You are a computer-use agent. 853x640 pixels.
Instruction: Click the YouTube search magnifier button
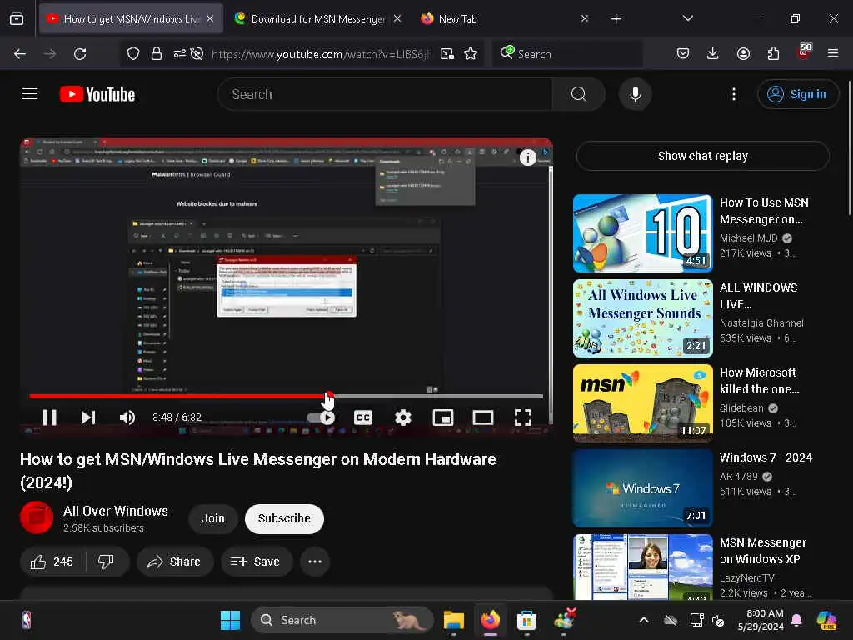coord(579,94)
